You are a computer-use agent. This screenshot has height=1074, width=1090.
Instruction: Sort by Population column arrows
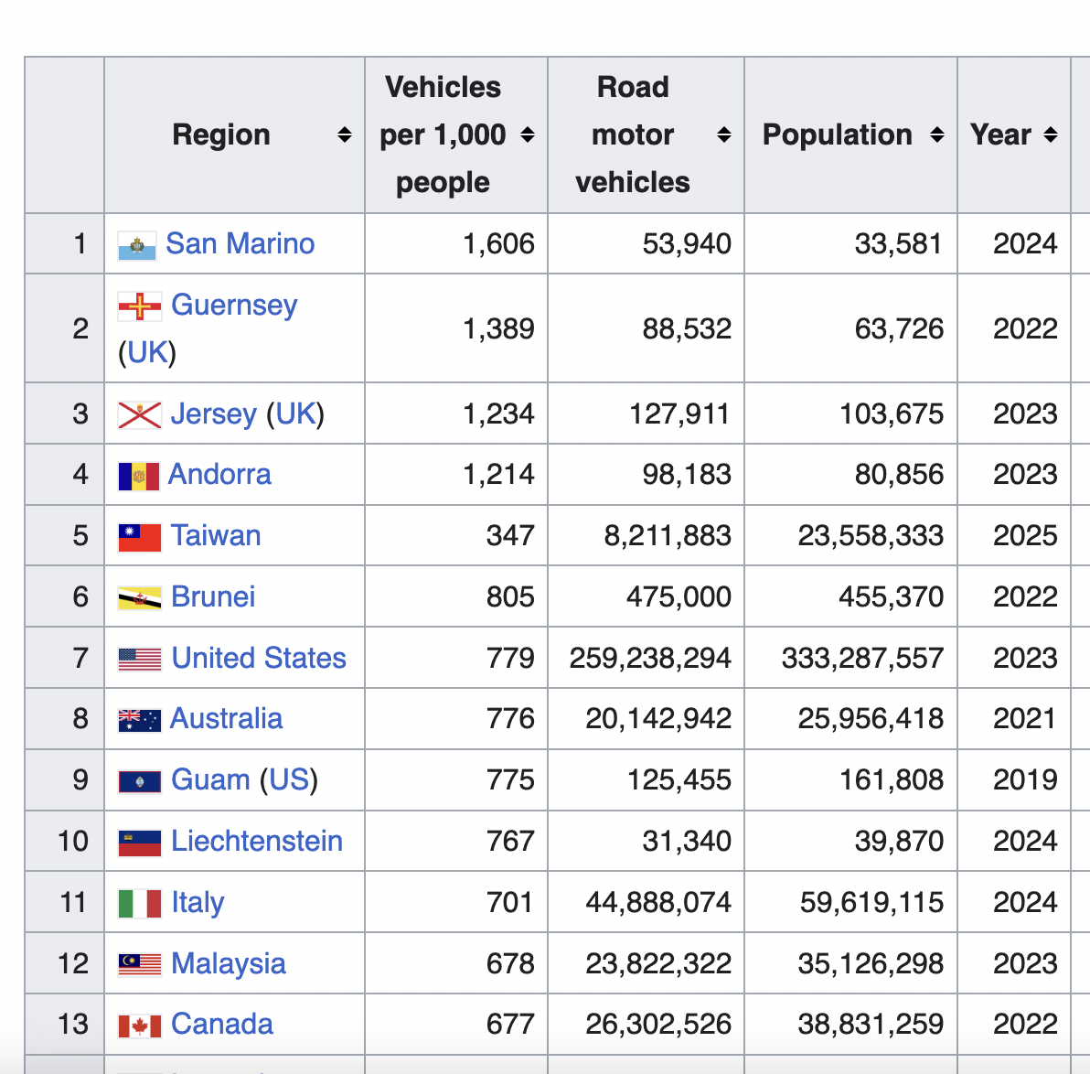936,135
